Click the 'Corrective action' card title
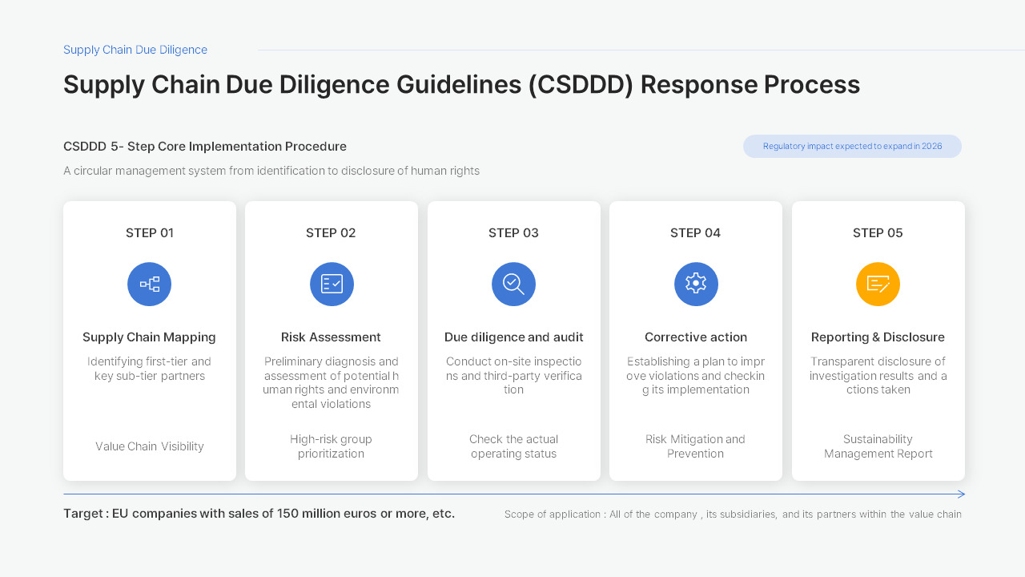Screen dimensions: 1025x577 click(696, 337)
